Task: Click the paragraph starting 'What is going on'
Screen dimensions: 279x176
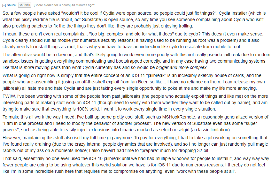Action: coord(134,82)
